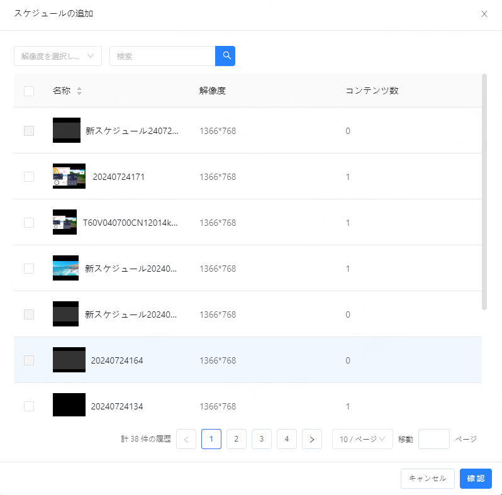Click the beach image schedule thumbnail
Screen dimensions: 502x495
[x=66, y=269]
